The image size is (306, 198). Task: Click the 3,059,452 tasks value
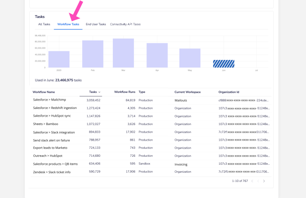[93, 100]
